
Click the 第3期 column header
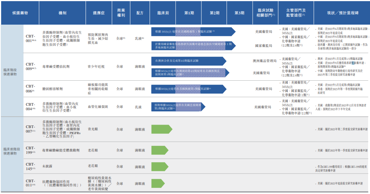point(239,13)
